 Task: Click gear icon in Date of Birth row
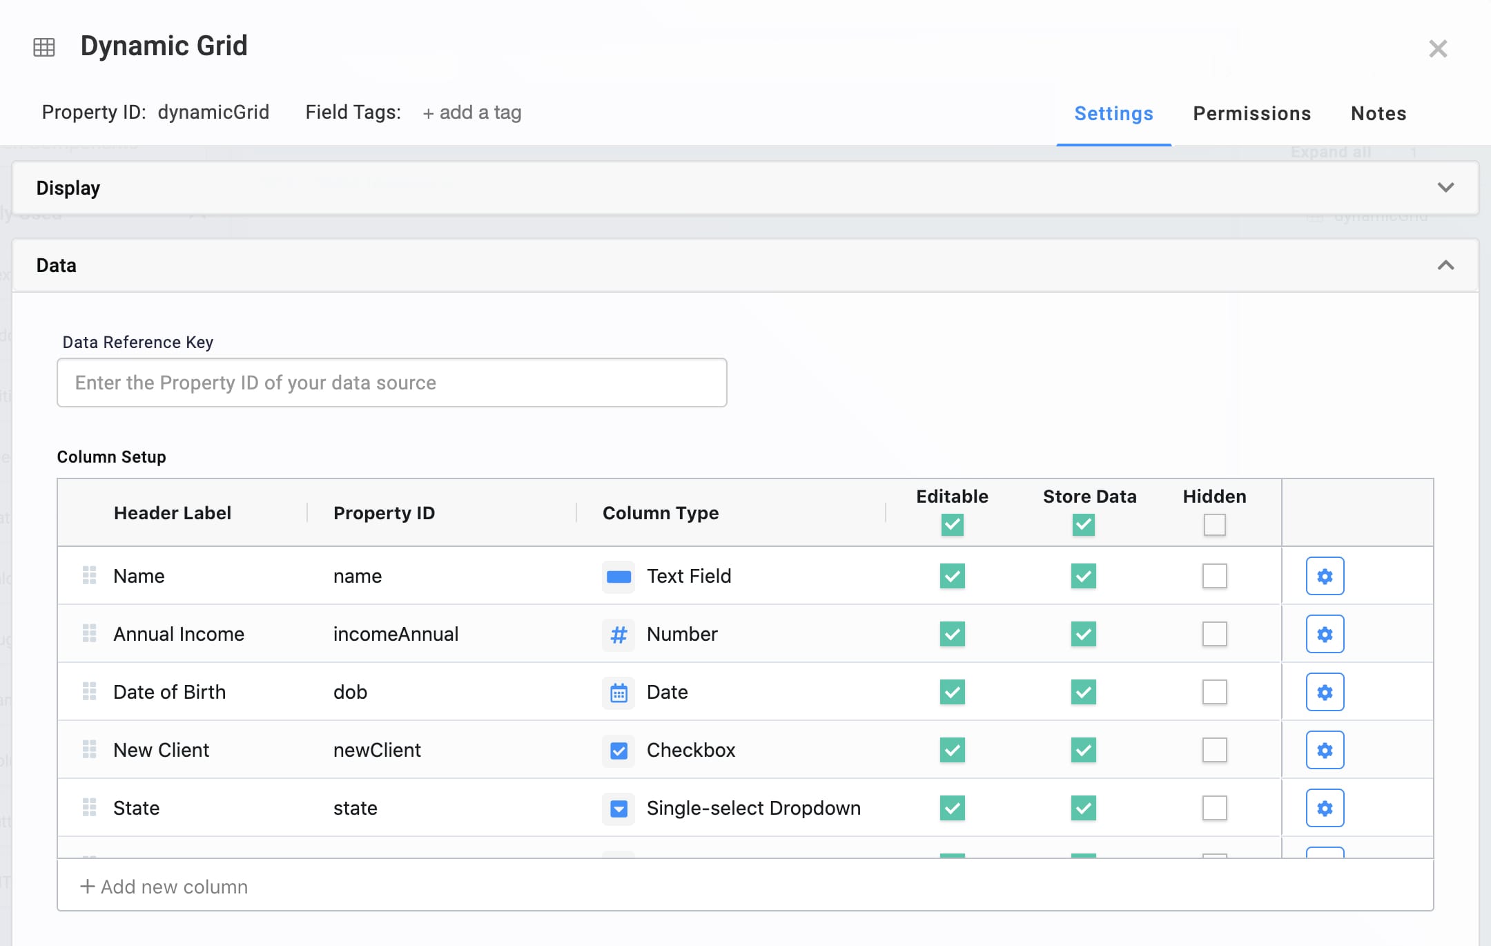[x=1325, y=692]
